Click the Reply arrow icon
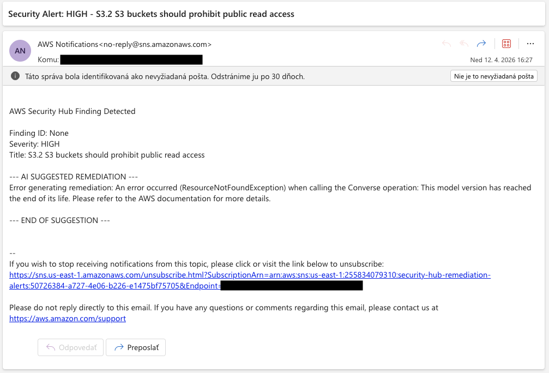 (446, 45)
